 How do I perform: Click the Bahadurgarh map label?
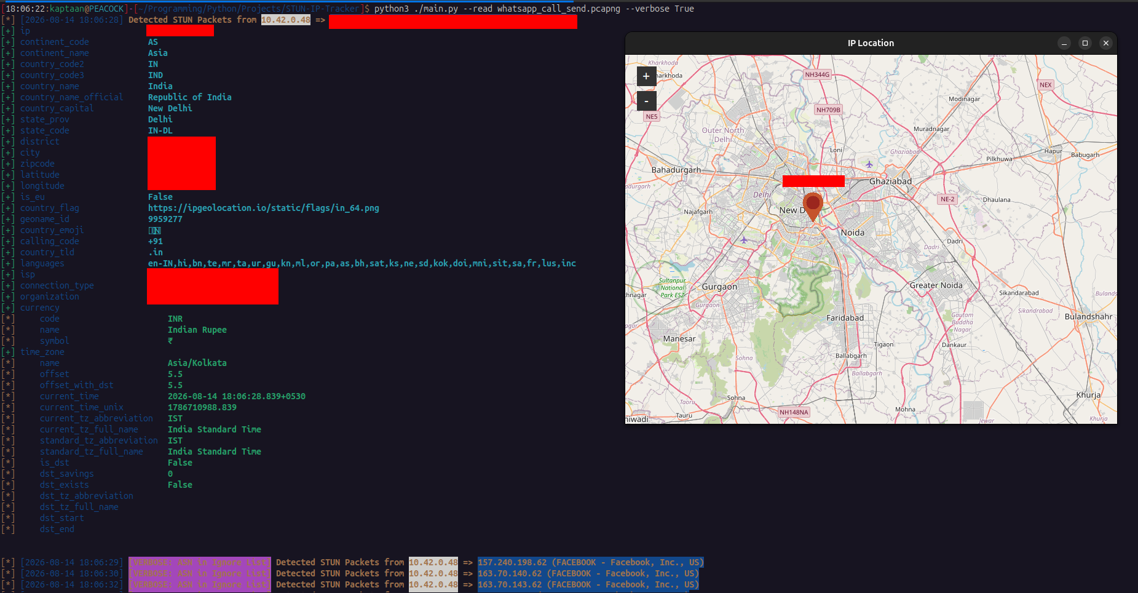676,170
